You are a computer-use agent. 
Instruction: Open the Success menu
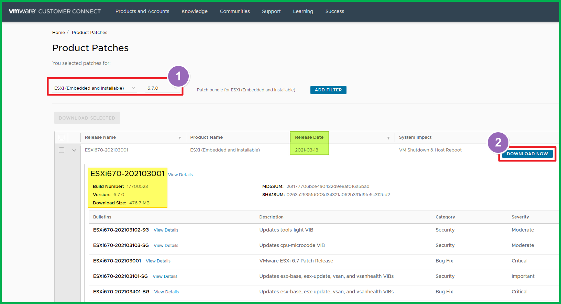[x=335, y=11]
